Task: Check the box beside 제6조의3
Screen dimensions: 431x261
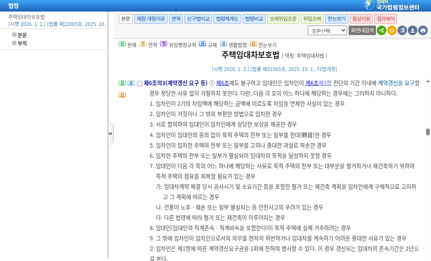Action: pos(140,83)
